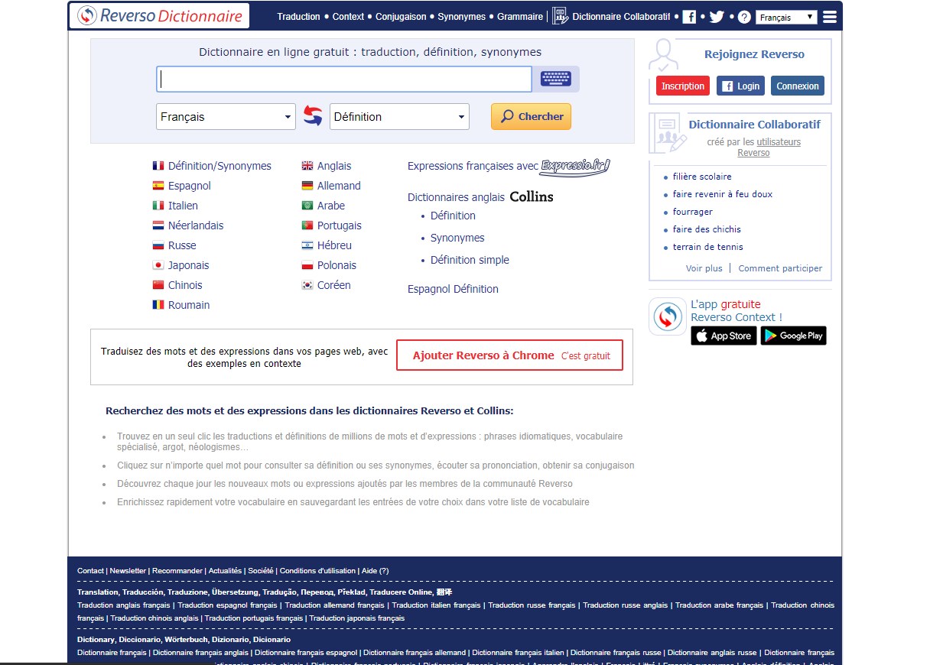Open the source language dropdown showing Français
943x665 pixels.
click(x=226, y=115)
